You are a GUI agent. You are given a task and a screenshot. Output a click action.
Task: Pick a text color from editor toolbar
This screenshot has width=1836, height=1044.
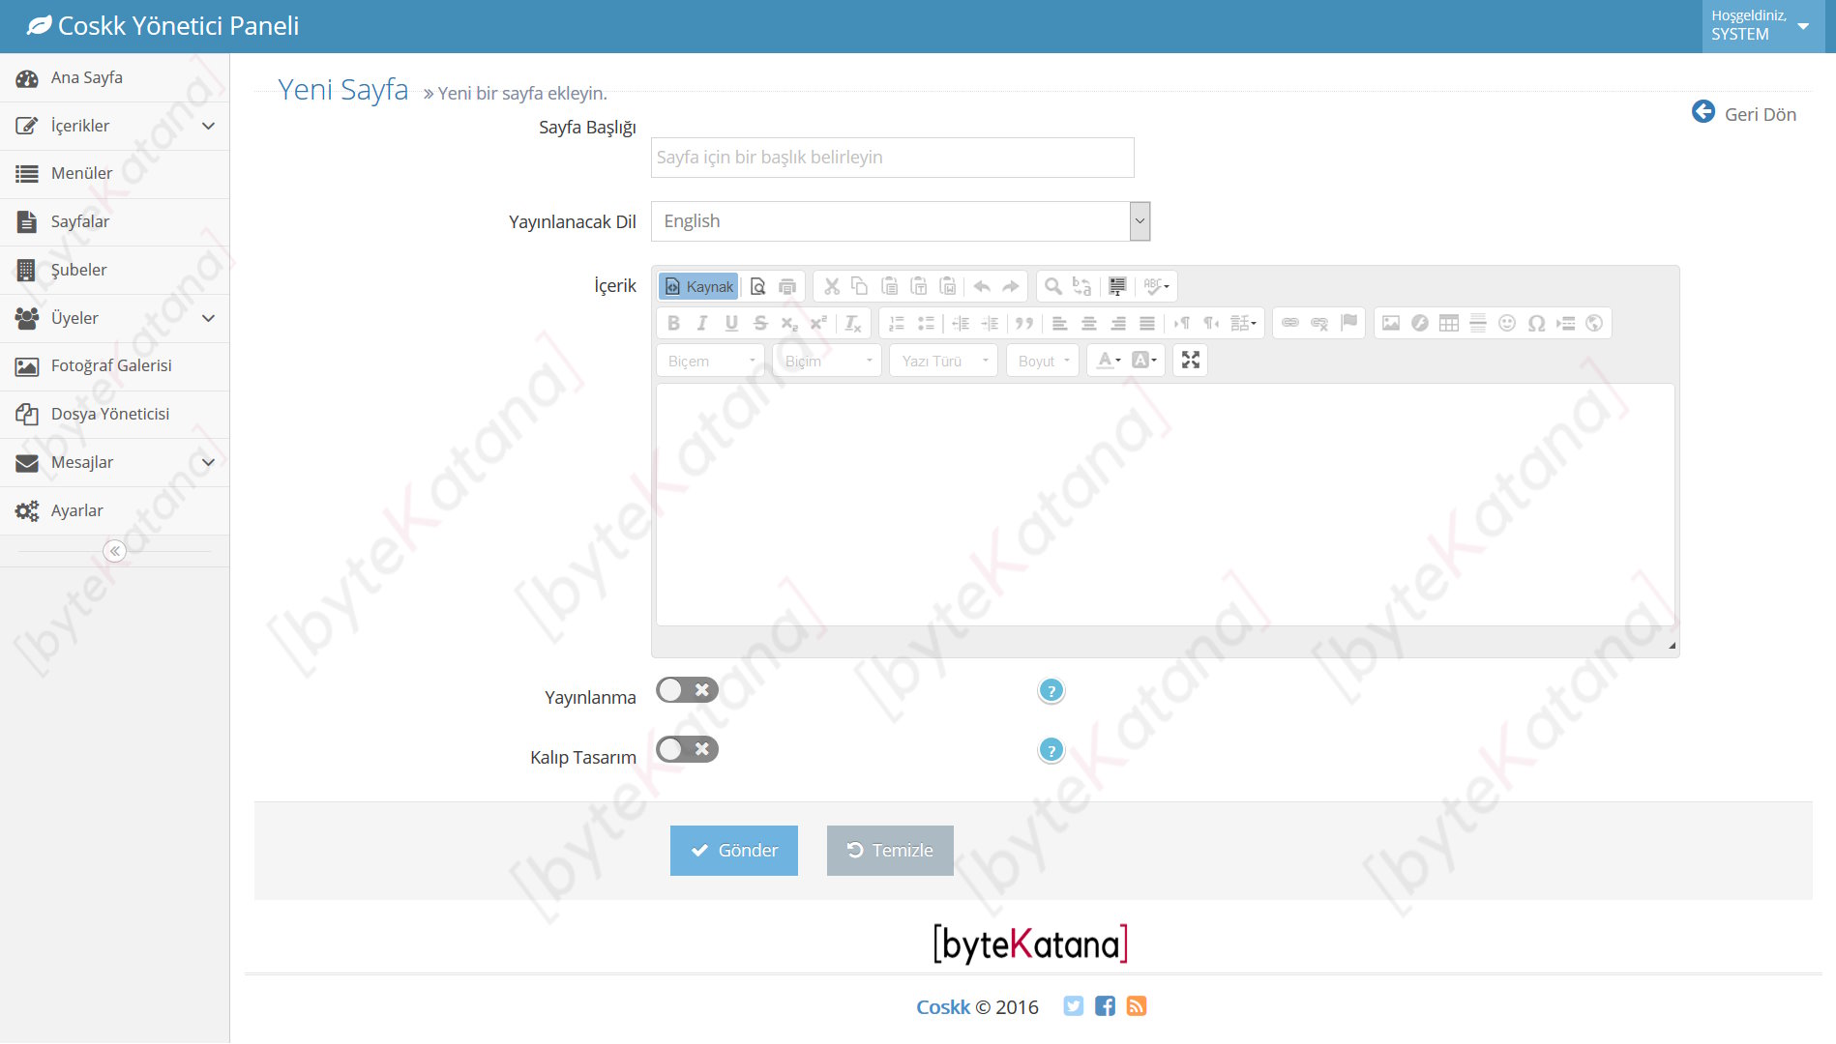coord(1108,361)
